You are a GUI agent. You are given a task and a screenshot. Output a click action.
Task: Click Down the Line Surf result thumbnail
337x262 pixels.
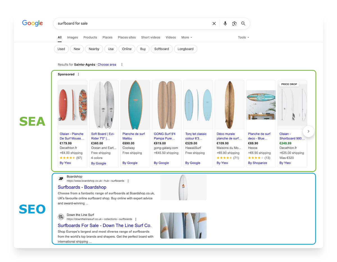click(183, 226)
